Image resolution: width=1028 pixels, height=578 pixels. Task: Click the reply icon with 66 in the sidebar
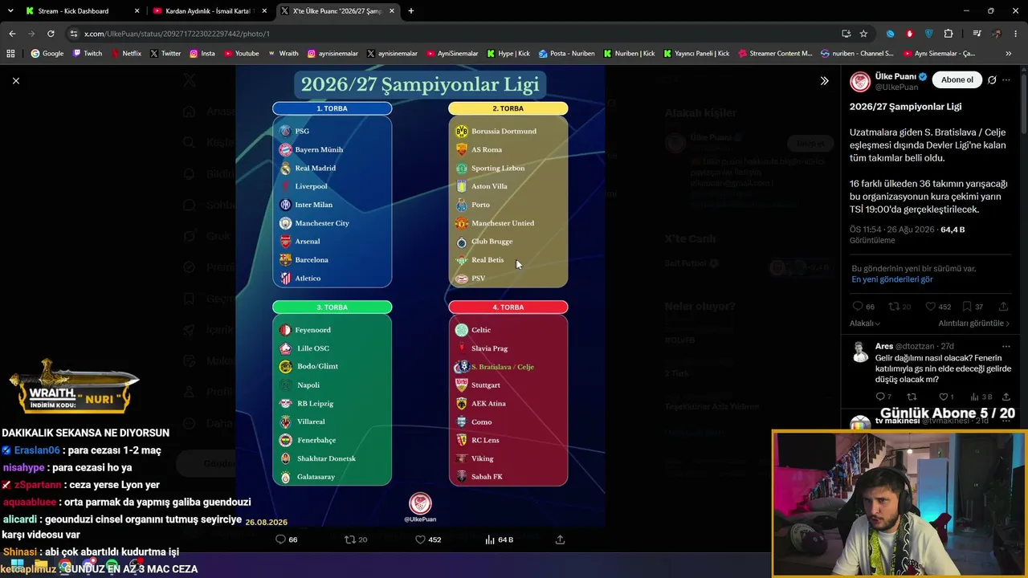click(x=858, y=307)
